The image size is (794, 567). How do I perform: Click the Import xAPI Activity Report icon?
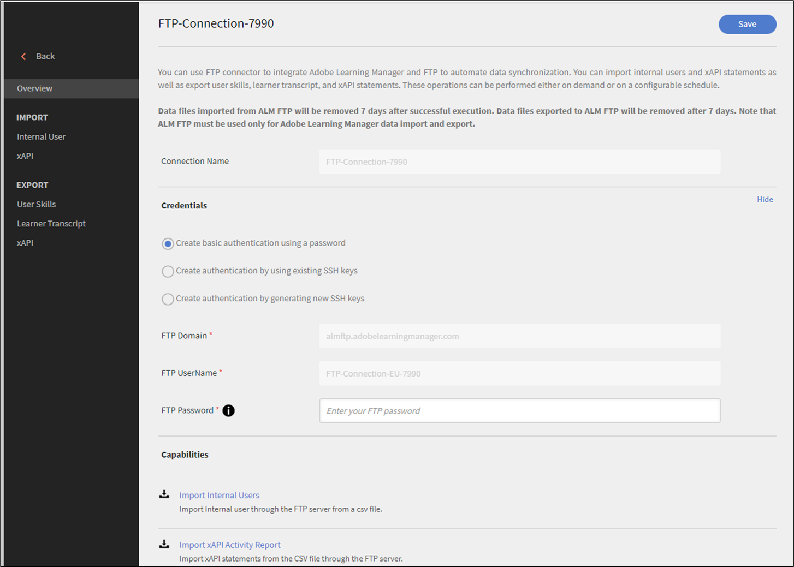(x=164, y=544)
